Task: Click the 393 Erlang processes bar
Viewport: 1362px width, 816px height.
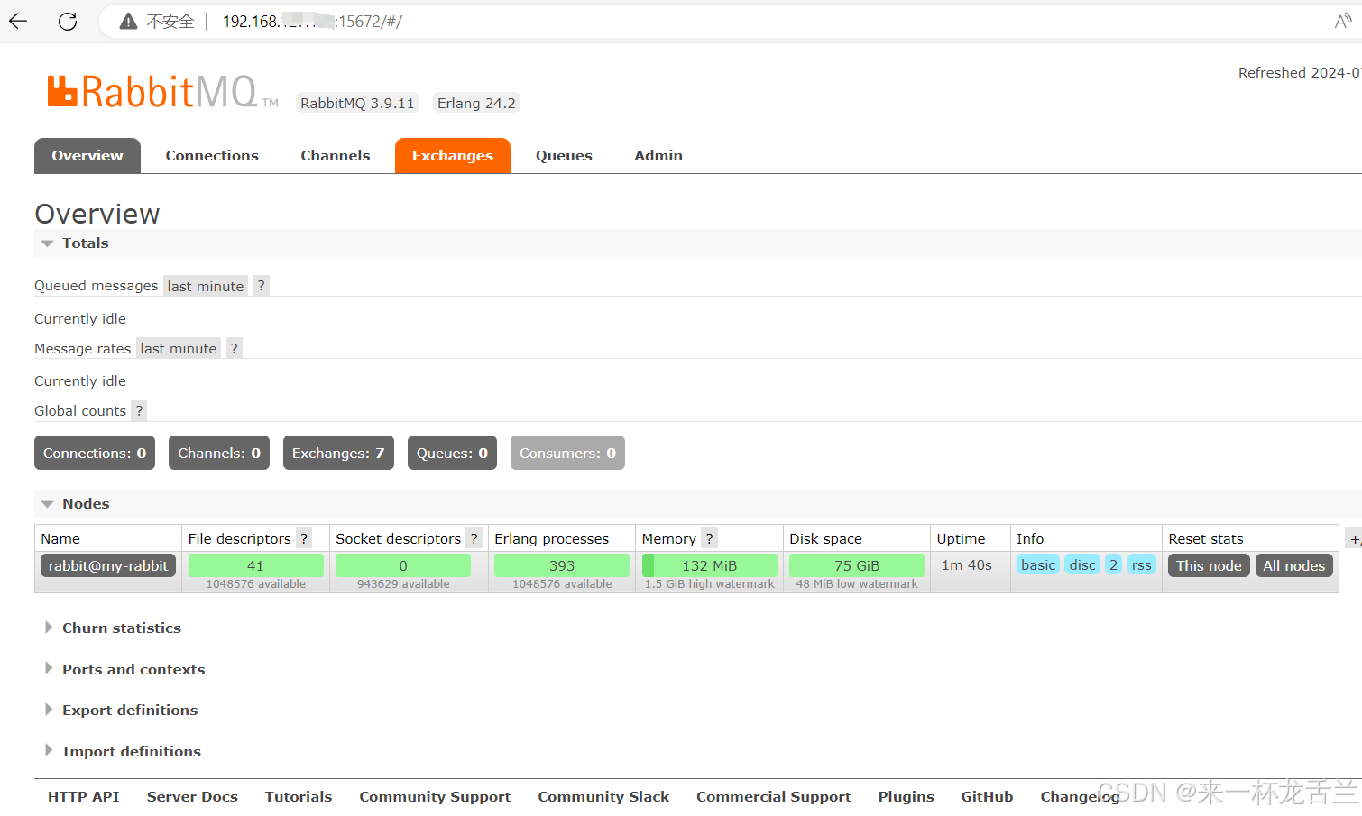Action: [x=562, y=565]
